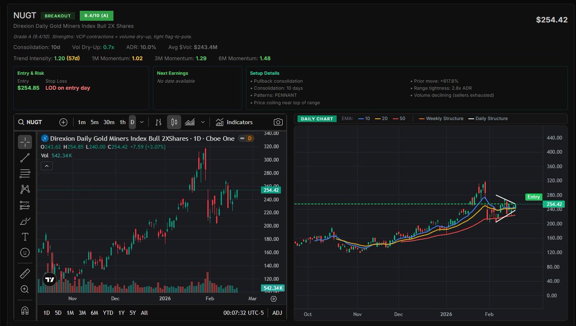
Task: Select the trend line drawing tool
Action: tap(25, 158)
